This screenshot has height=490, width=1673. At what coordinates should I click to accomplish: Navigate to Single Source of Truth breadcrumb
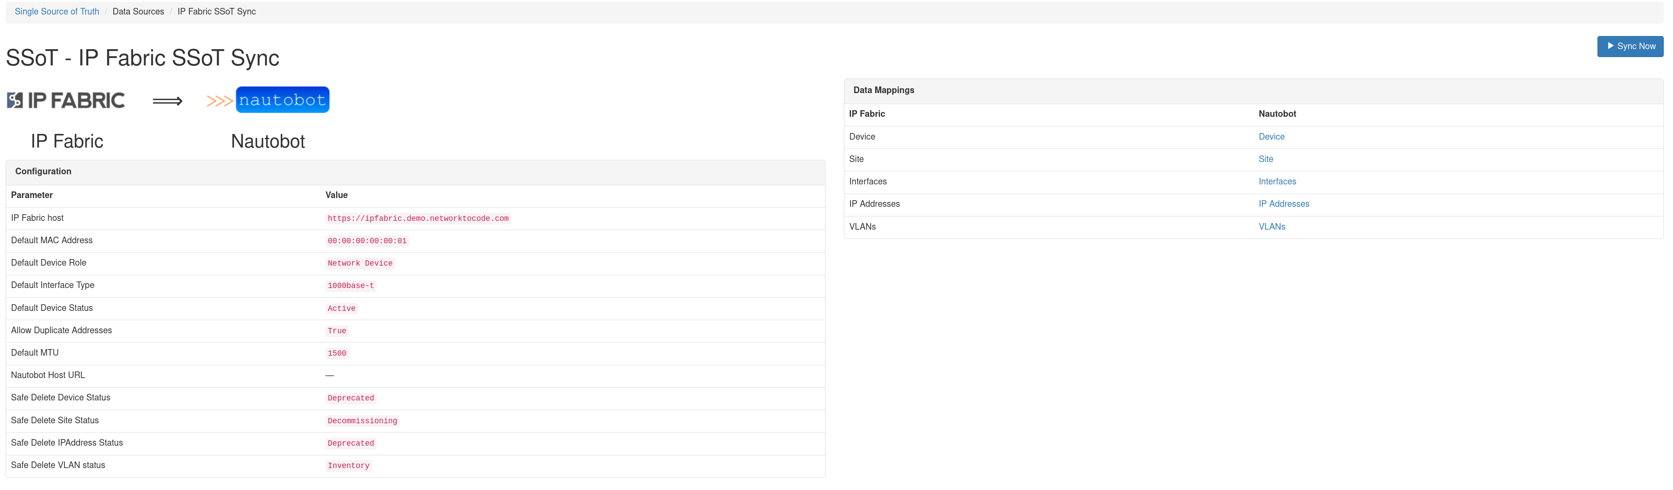(x=57, y=11)
